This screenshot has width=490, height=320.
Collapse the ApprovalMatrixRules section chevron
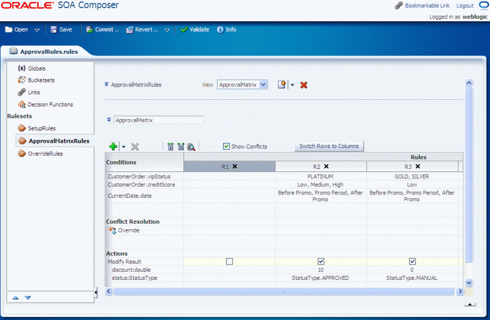(x=106, y=84)
